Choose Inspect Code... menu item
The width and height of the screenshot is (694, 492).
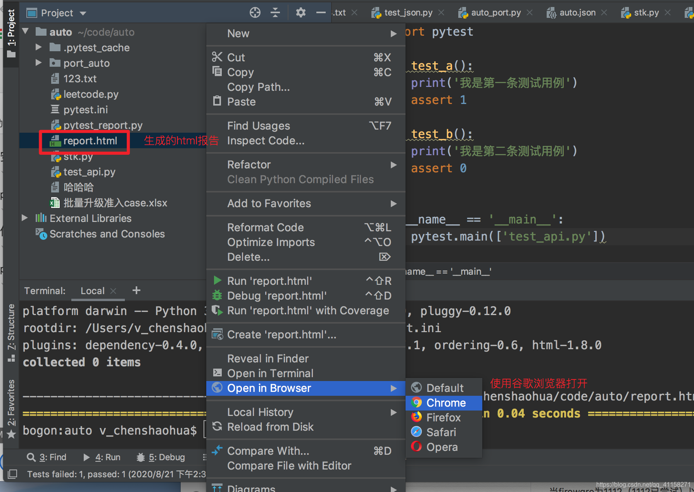tap(306, 140)
